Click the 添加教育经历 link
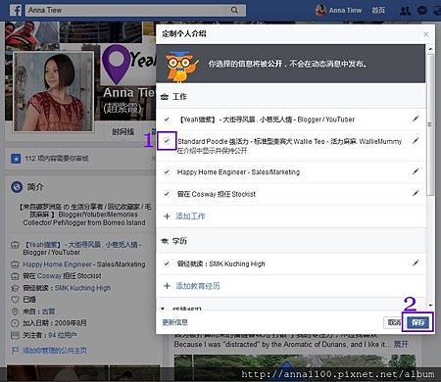Viewport: 441px width, 382px height. (198, 286)
